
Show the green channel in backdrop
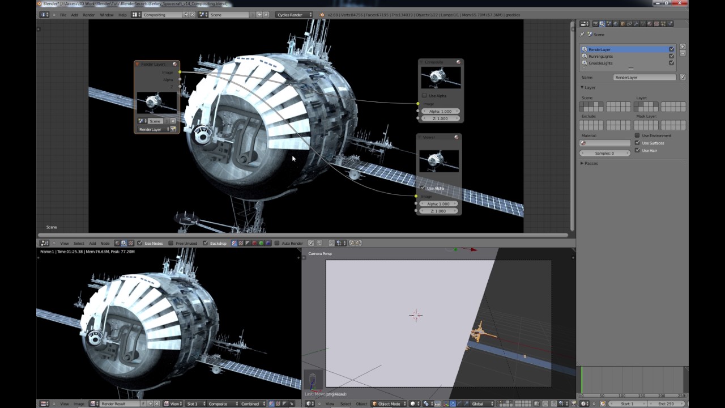coord(261,243)
